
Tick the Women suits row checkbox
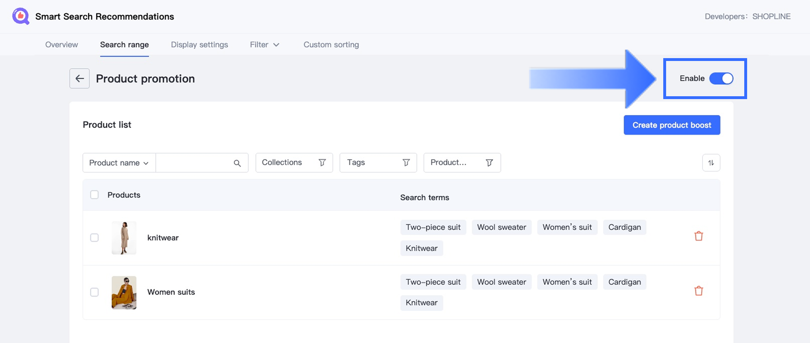[94, 292]
